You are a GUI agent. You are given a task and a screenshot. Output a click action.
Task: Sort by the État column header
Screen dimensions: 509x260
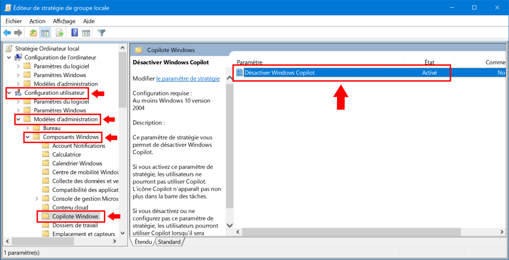coord(429,62)
